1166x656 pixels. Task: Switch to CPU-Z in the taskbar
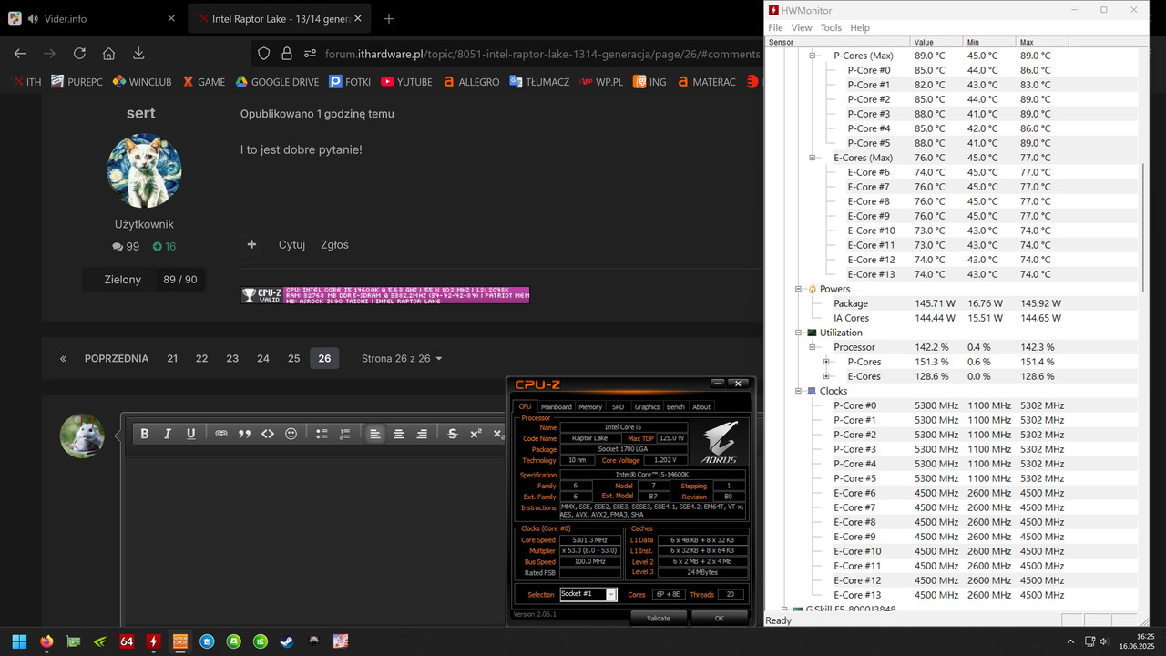point(180,641)
